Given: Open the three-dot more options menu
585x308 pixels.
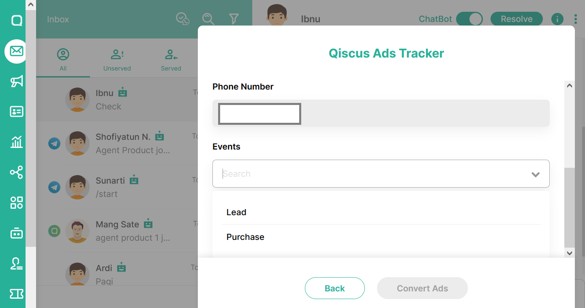Looking at the screenshot, I should pos(576,19).
